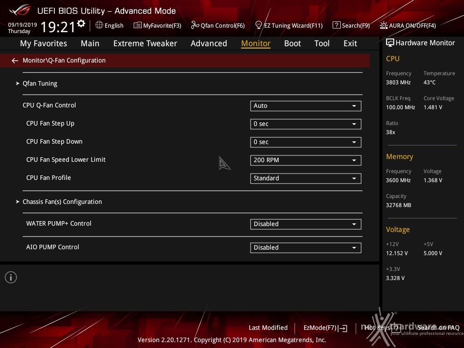464x348 pixels.
Task: Open CPU Fan Step Down dropdown
Action: [x=306, y=142]
